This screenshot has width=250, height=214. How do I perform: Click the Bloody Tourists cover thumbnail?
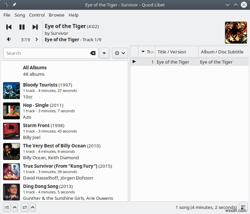pos(12,91)
